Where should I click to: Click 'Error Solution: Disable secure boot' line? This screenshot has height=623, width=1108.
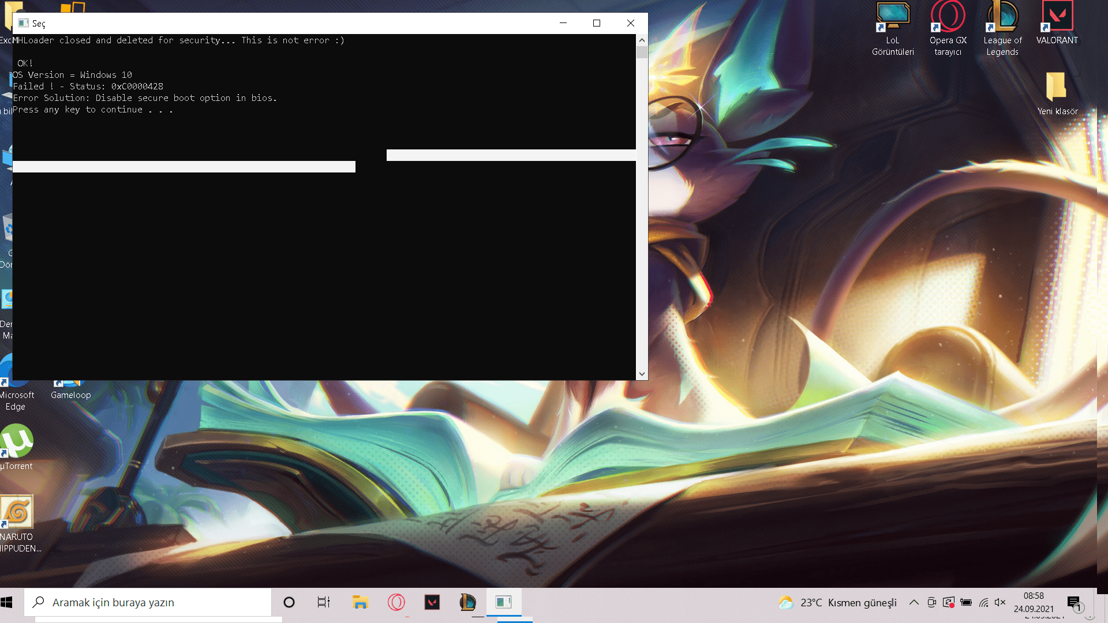145,98
